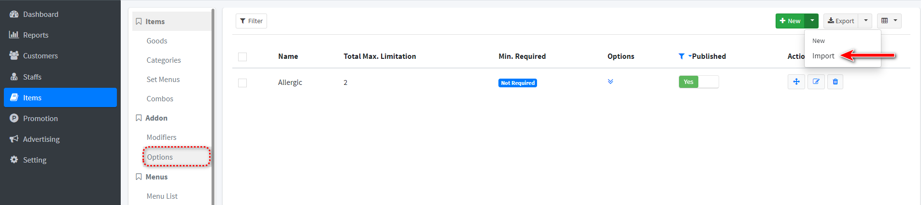Open the Export dropdown arrow

tap(865, 21)
